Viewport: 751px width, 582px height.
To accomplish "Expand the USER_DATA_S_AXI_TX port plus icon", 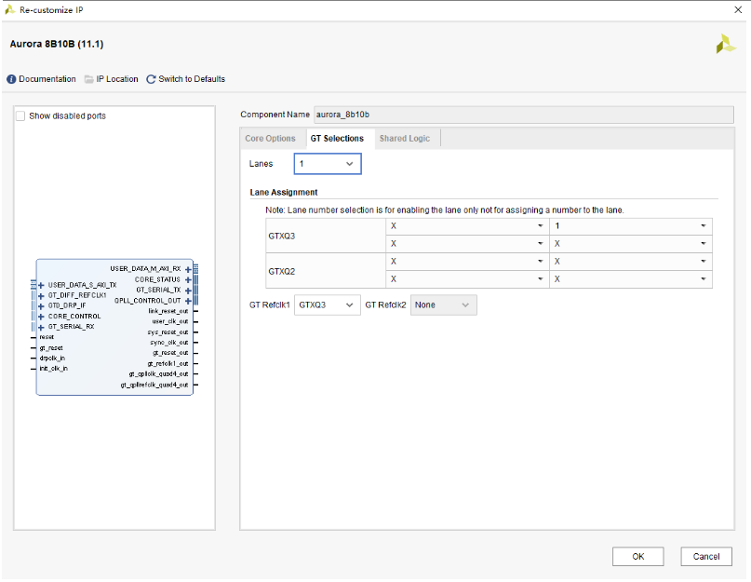I will pyautogui.click(x=41, y=285).
